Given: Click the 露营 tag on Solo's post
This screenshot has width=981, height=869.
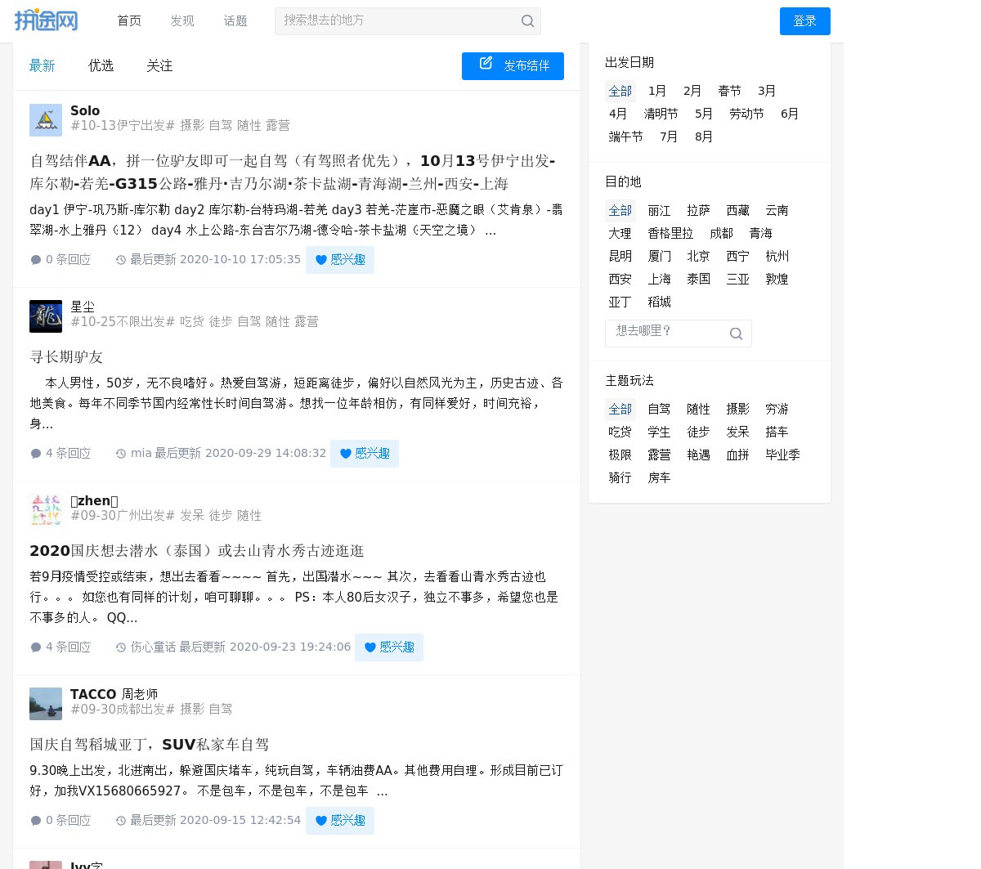Looking at the screenshot, I should coord(278,126).
